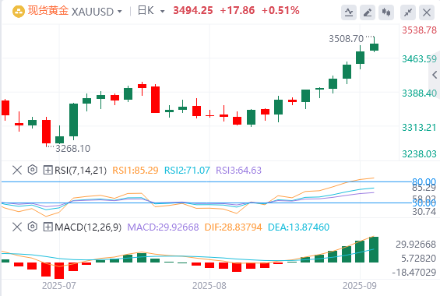The height and width of the screenshot is (296, 440).
Task: Click the 日K period label
Action: (146, 11)
